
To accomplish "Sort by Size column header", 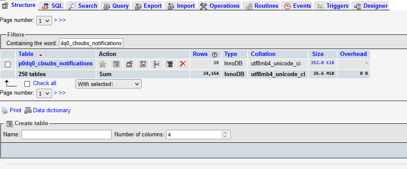I will pos(318,54).
